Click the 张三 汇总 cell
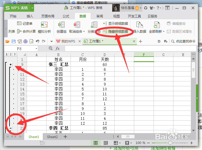 59,64
